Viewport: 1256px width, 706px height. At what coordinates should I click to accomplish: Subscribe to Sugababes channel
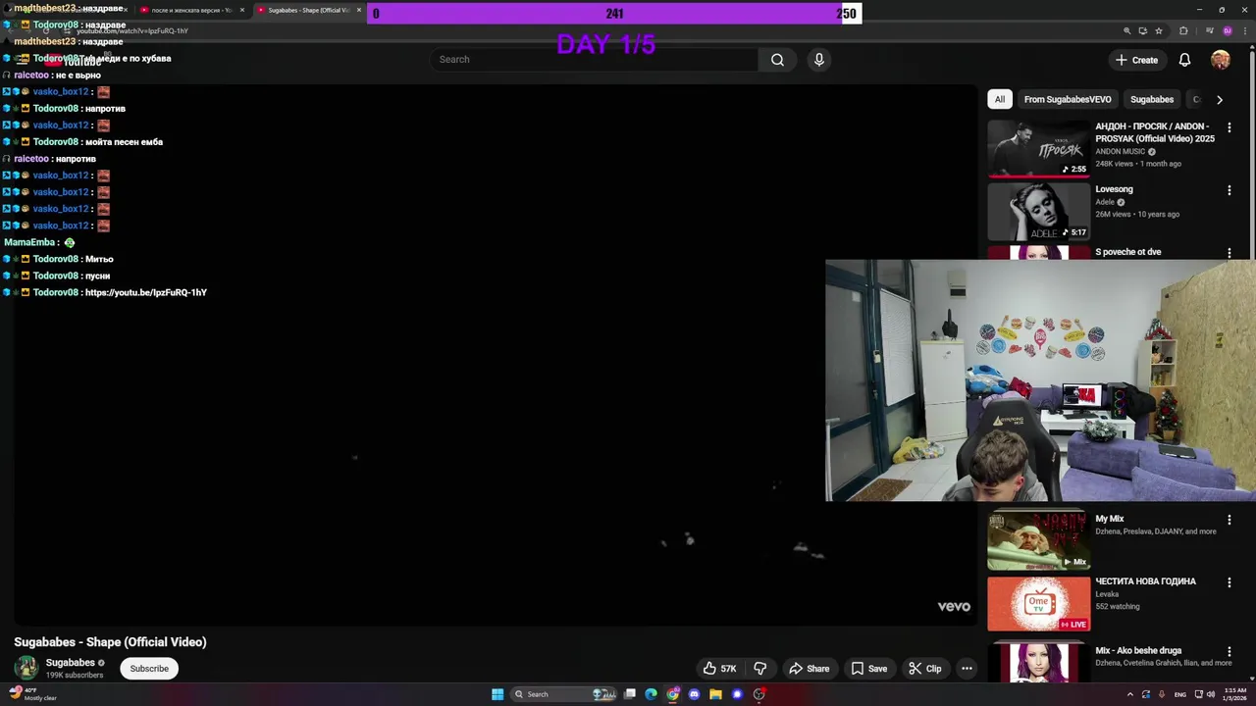(x=149, y=669)
